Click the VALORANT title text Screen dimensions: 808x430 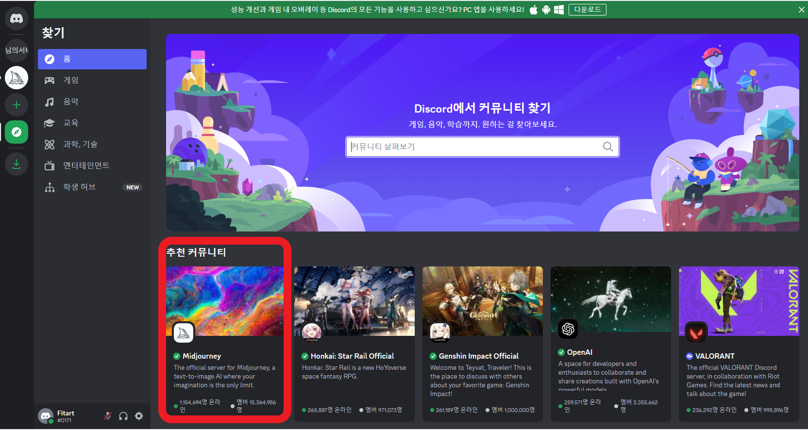click(x=715, y=356)
